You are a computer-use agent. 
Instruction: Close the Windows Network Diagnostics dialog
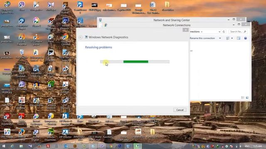click(x=186, y=30)
